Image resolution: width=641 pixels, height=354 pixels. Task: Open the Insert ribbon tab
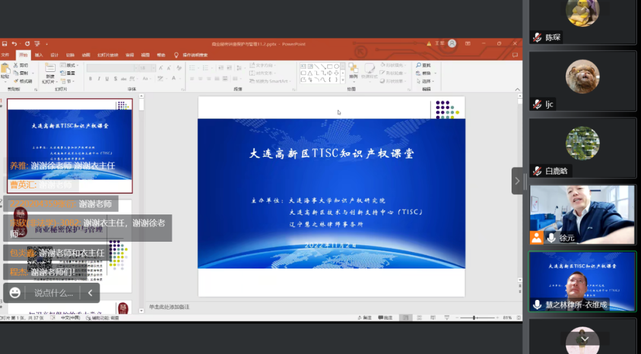coord(39,55)
